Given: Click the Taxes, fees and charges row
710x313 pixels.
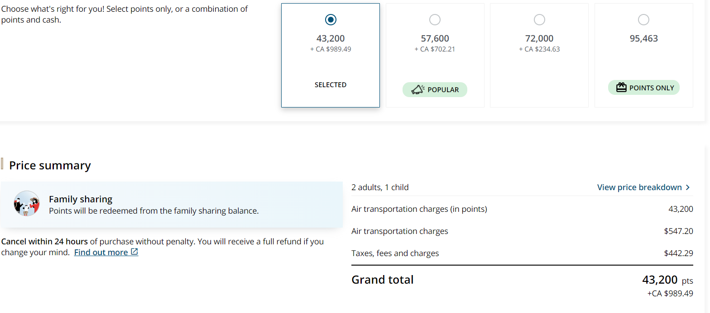Looking at the screenshot, I should [522, 253].
